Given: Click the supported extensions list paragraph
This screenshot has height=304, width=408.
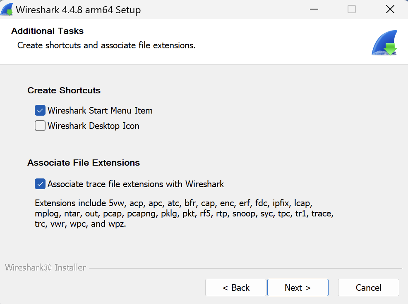Looking at the screenshot, I should click(x=184, y=214).
